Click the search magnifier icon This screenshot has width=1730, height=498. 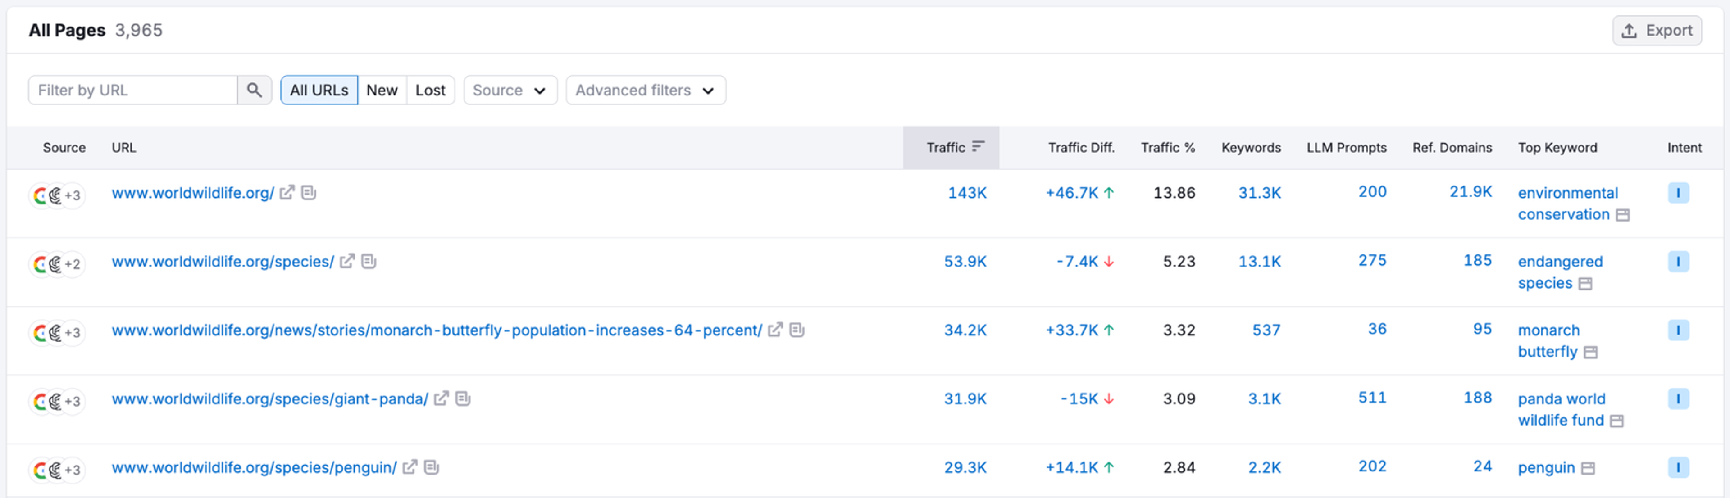(254, 90)
